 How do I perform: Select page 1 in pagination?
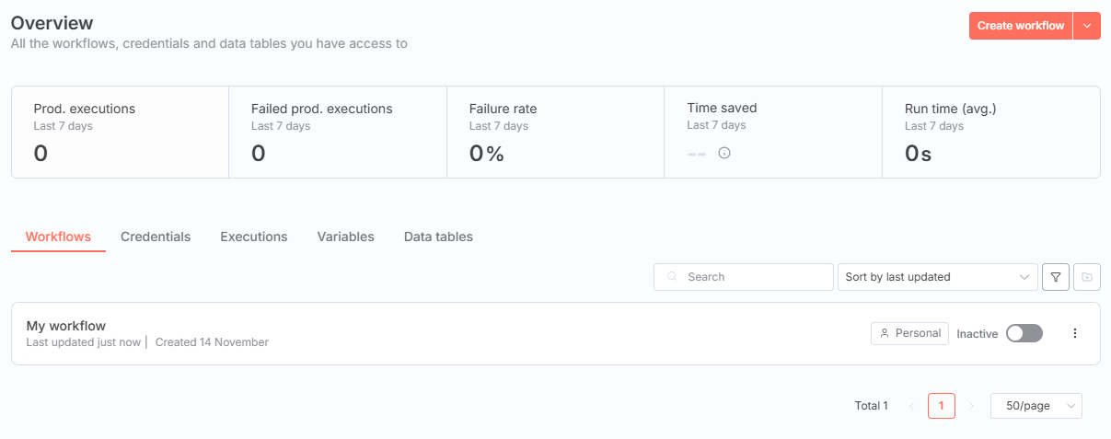click(x=941, y=406)
